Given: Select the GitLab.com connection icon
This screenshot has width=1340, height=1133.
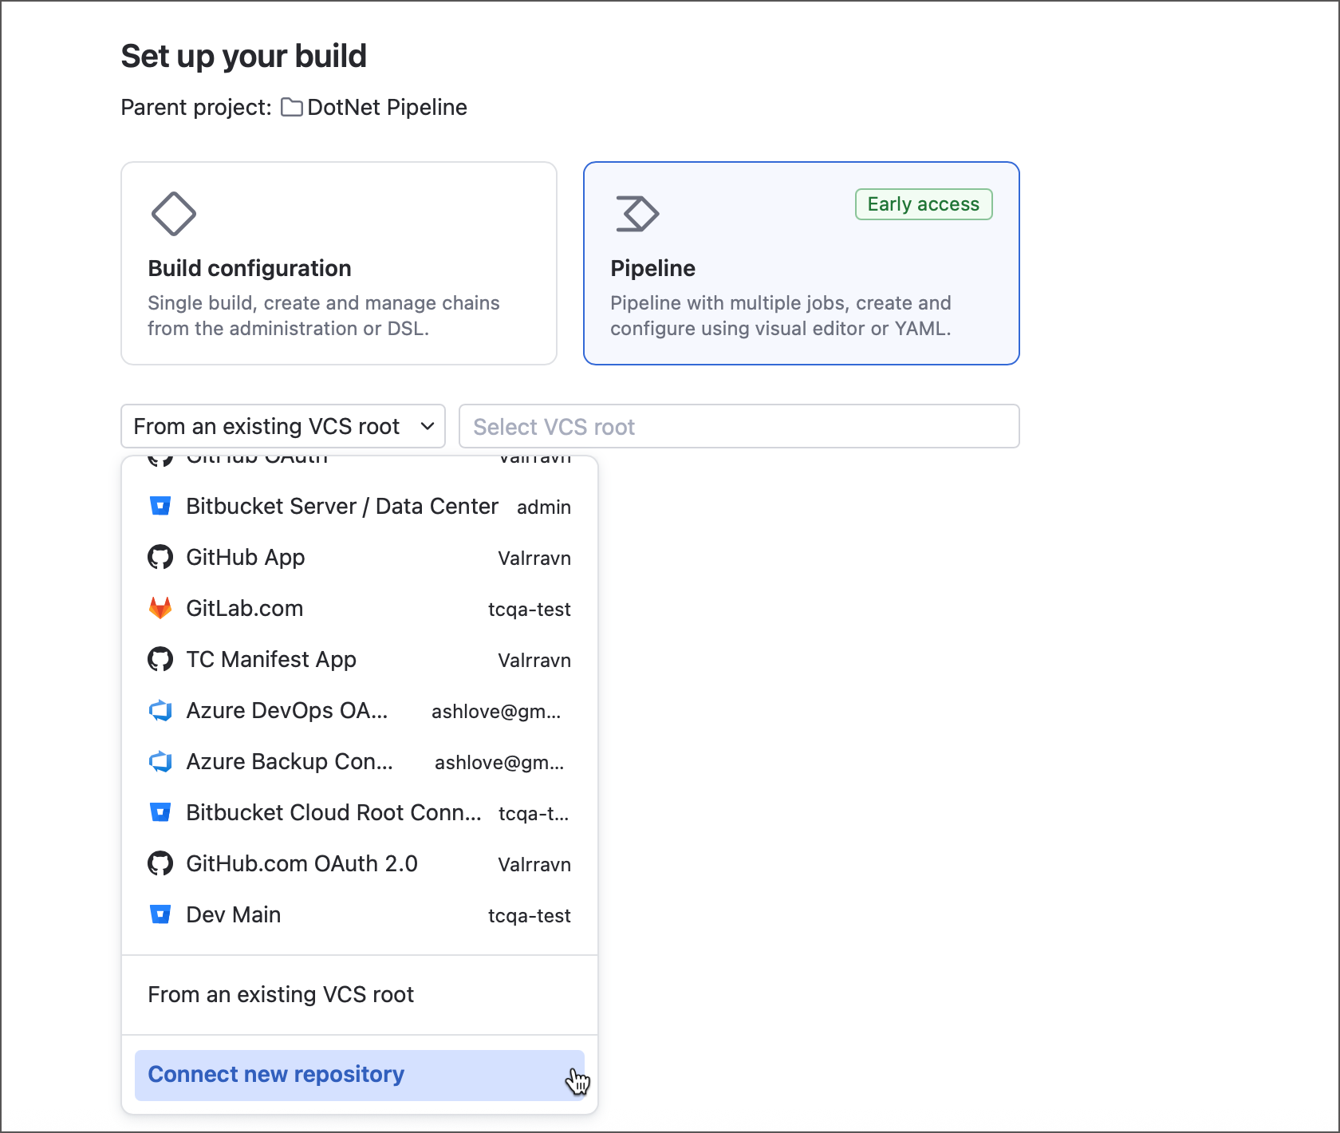Looking at the screenshot, I should (x=160, y=608).
